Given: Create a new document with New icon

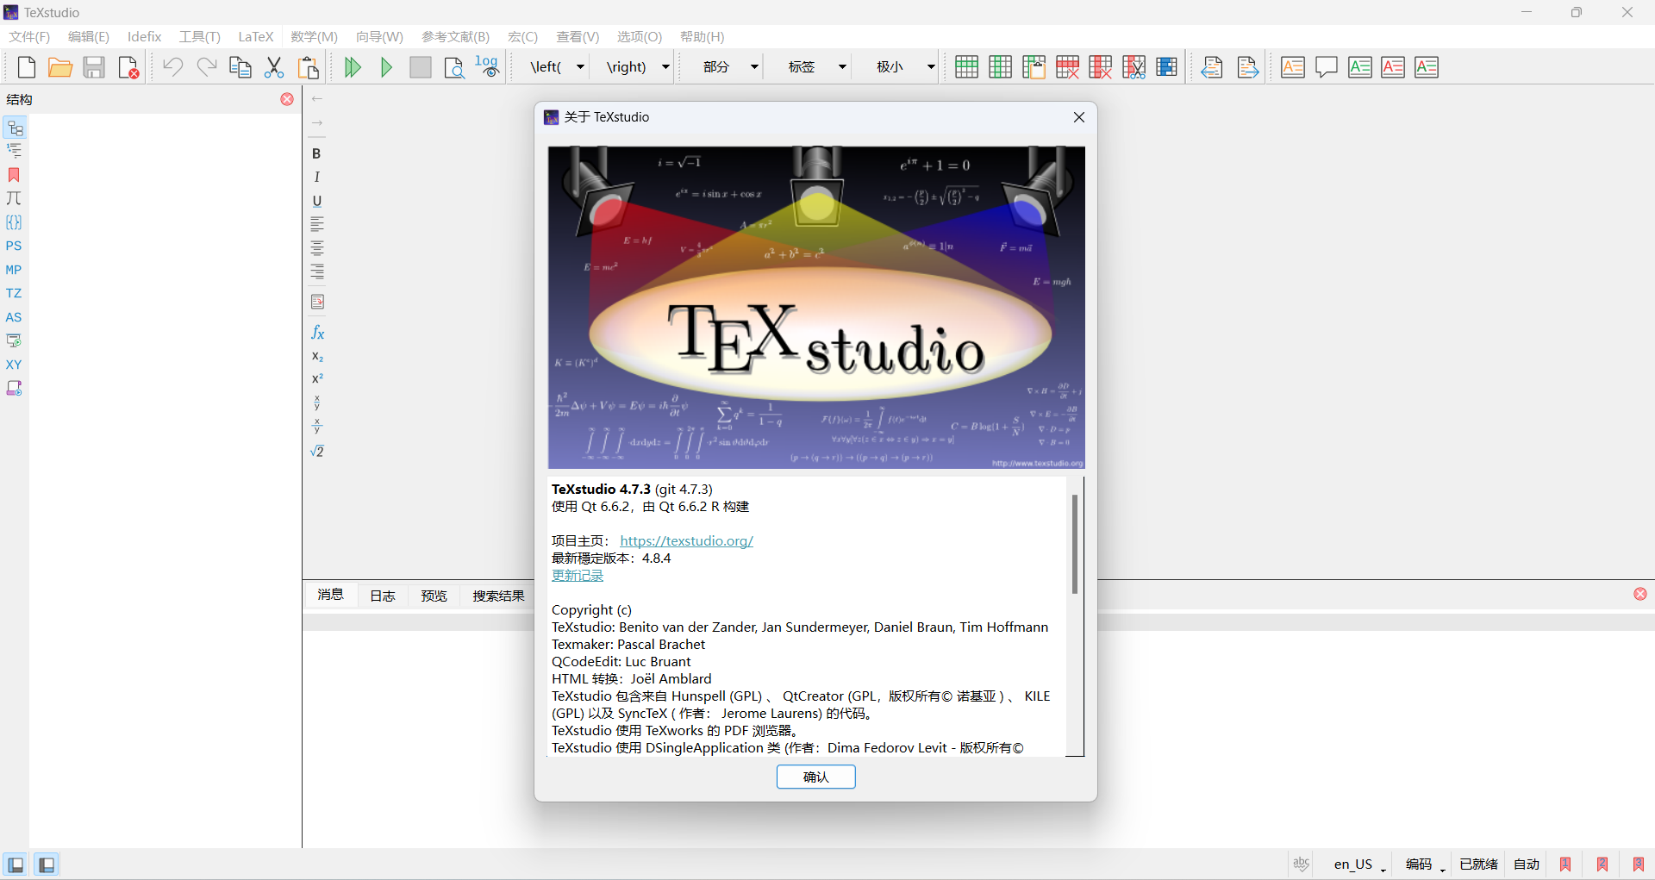Looking at the screenshot, I should (x=27, y=67).
